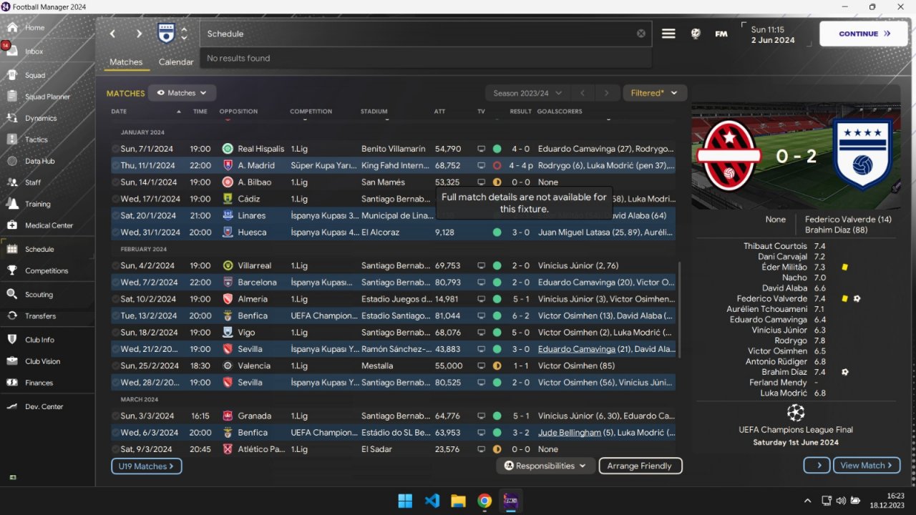916x515 pixels.
Task: Click the matches list vertical scrollbar
Action: [679, 309]
